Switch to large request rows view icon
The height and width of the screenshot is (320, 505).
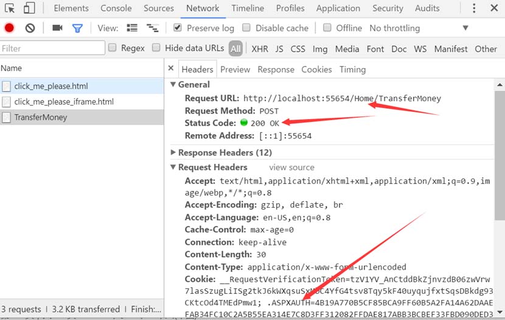(132, 28)
